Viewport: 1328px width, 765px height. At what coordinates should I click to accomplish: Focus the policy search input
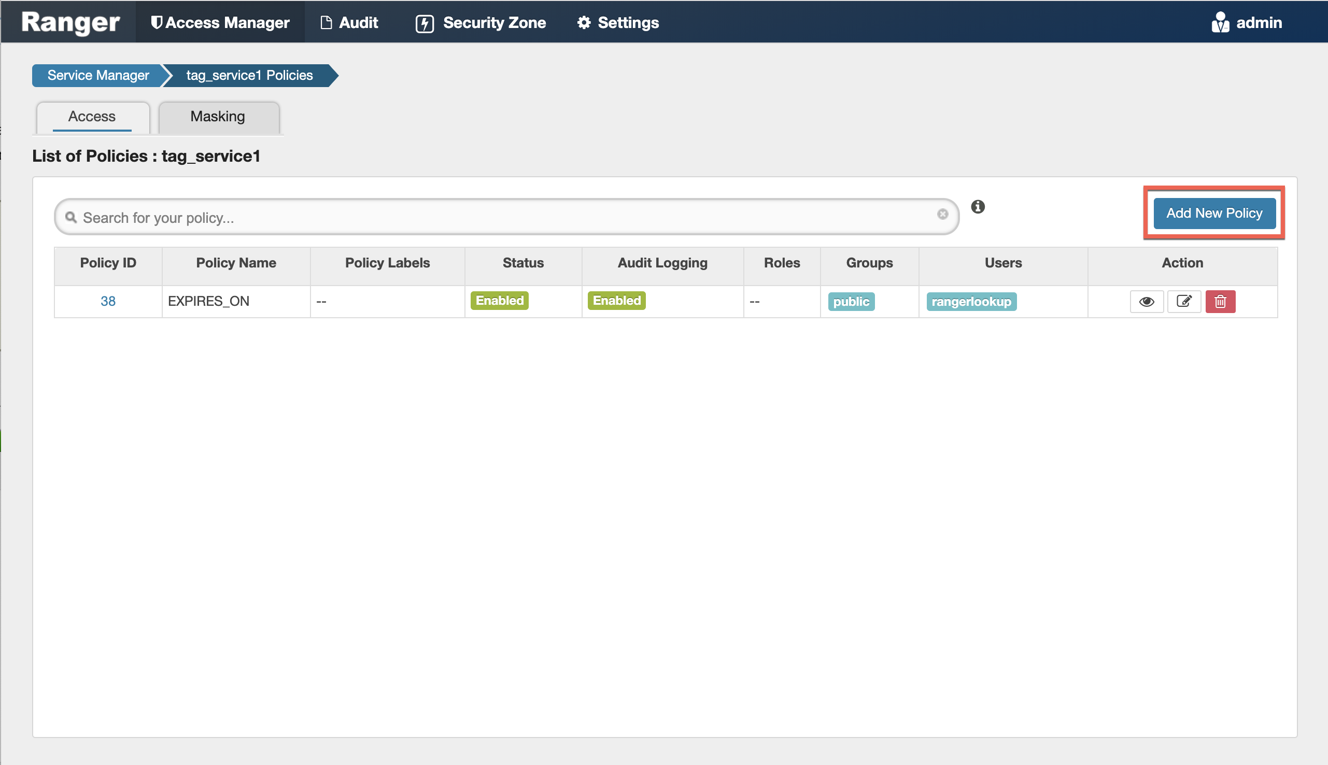504,218
